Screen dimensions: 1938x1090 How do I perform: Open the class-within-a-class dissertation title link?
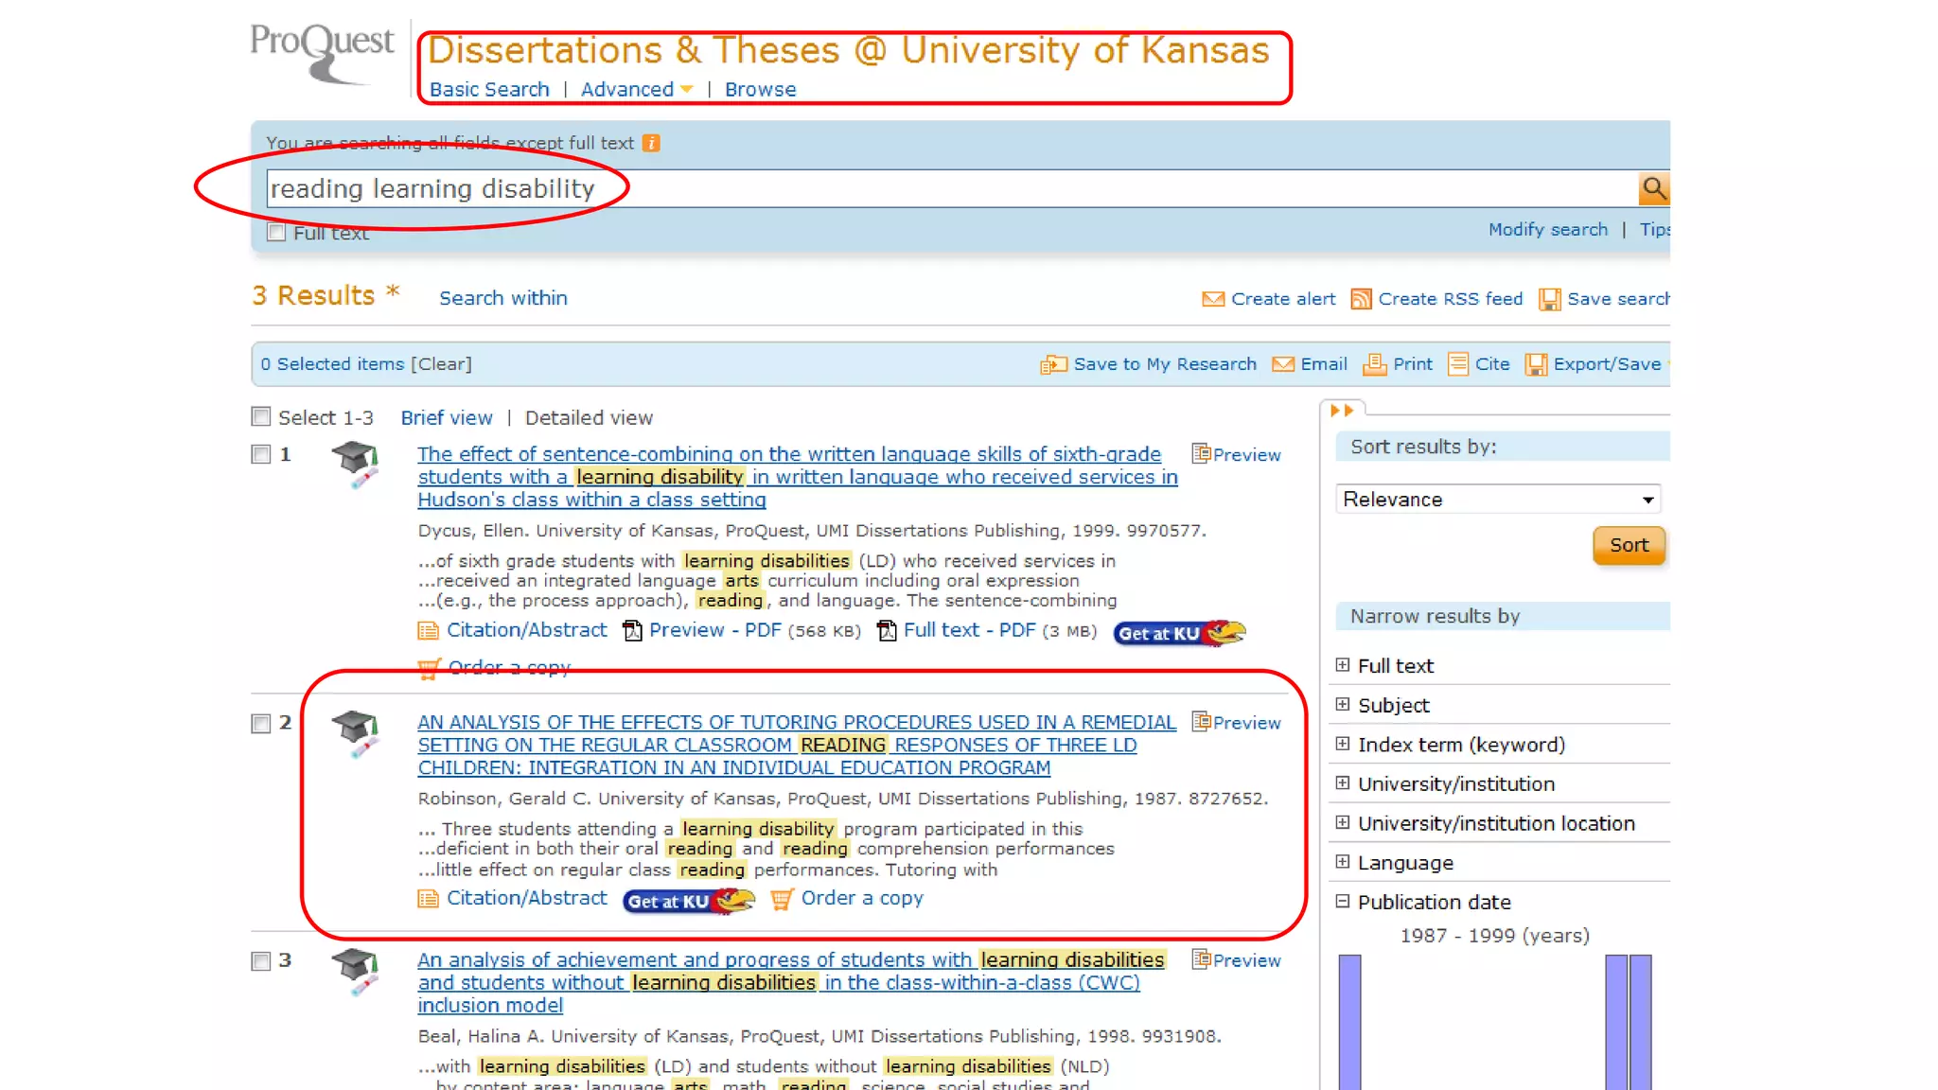pyautogui.click(x=791, y=982)
